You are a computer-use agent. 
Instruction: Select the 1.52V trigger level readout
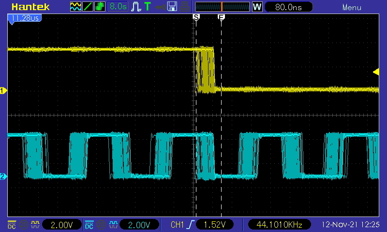pos(214,225)
